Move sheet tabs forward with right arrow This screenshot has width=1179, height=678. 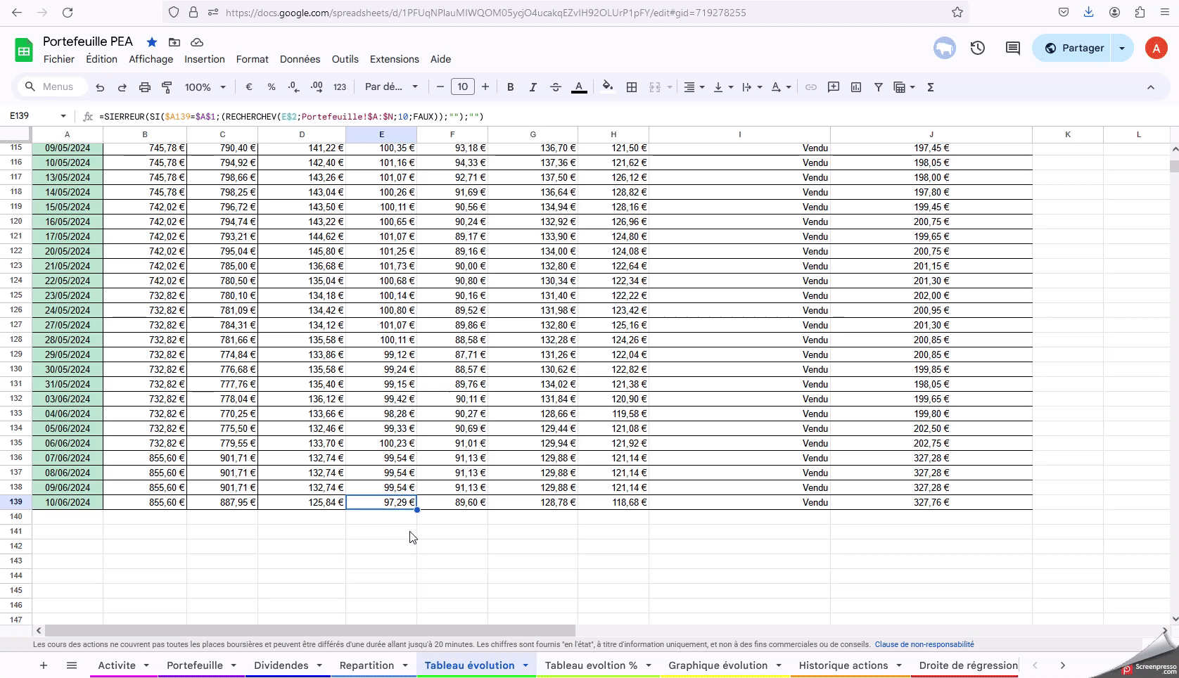[1063, 665]
